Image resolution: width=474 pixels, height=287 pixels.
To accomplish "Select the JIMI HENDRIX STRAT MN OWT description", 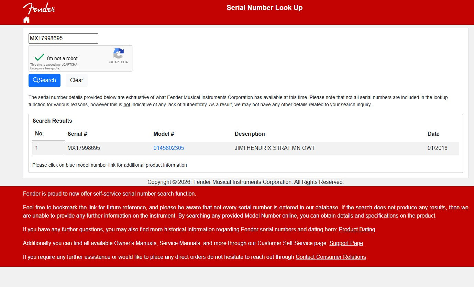I will click(275, 148).
